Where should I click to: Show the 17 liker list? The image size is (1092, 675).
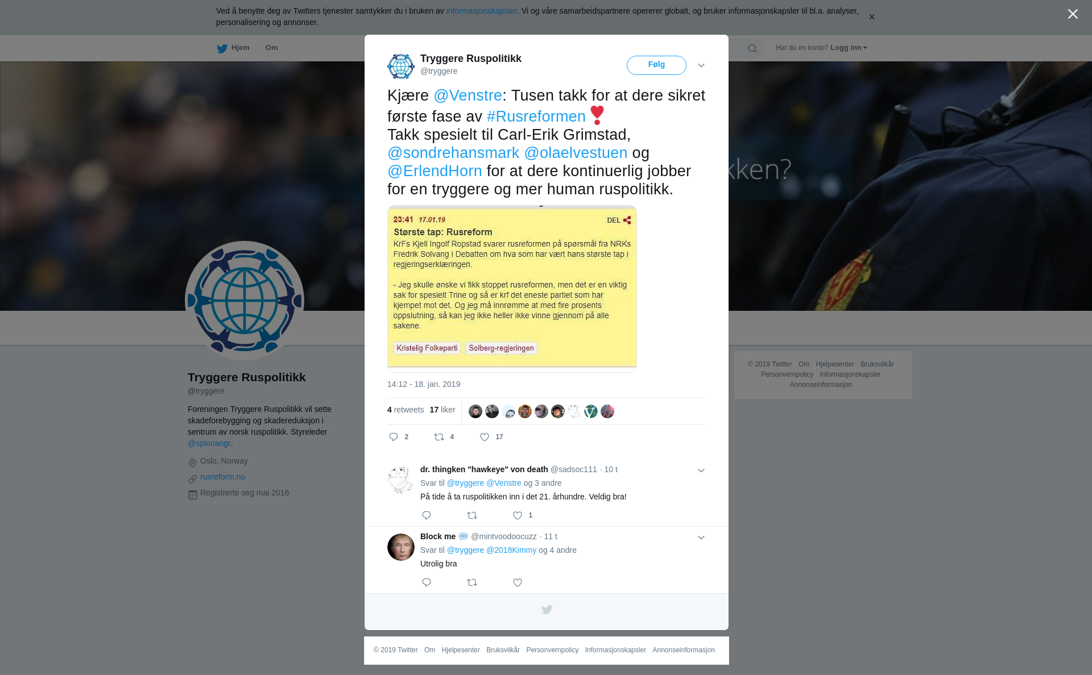point(442,410)
